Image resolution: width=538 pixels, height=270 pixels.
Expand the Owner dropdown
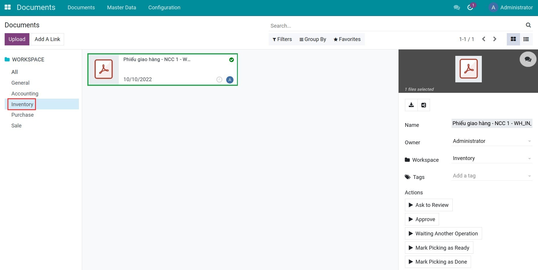click(x=529, y=141)
